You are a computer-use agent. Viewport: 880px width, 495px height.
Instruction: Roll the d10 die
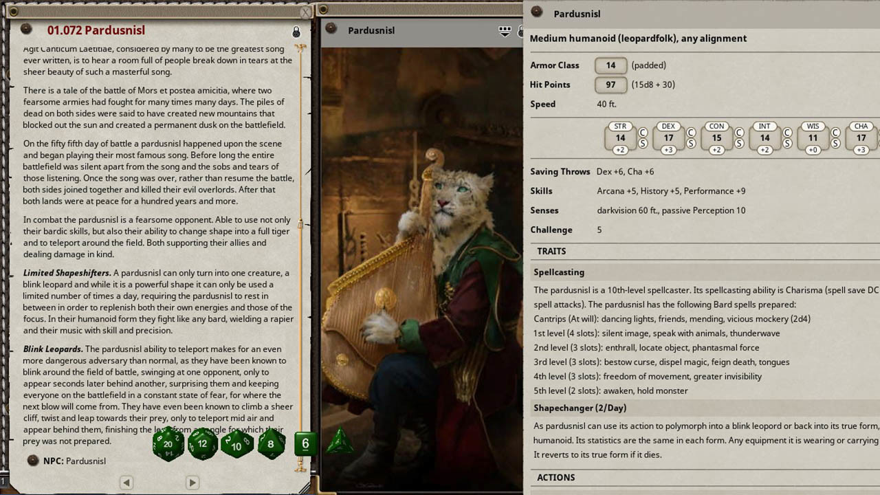tap(236, 444)
